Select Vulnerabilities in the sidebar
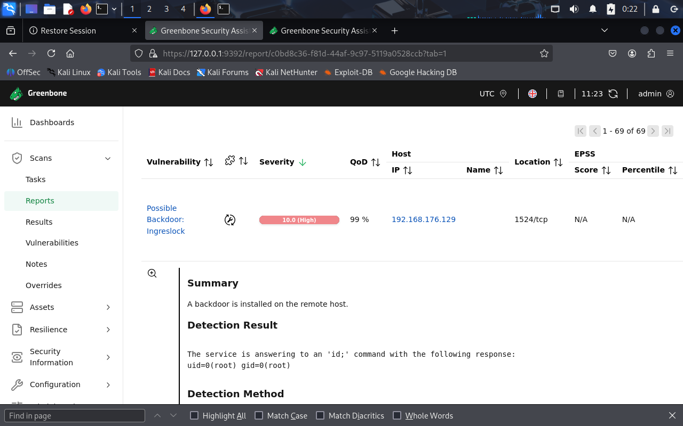The height and width of the screenshot is (426, 683). [x=52, y=243]
